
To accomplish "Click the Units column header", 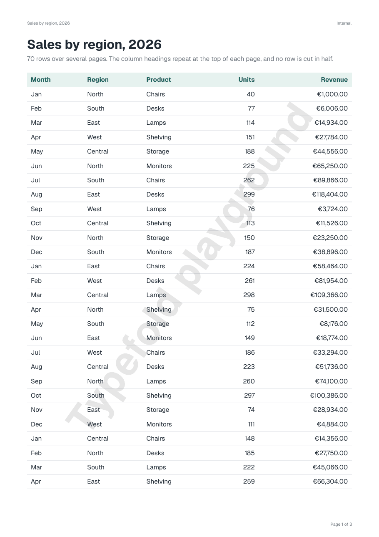I will pos(247,80).
